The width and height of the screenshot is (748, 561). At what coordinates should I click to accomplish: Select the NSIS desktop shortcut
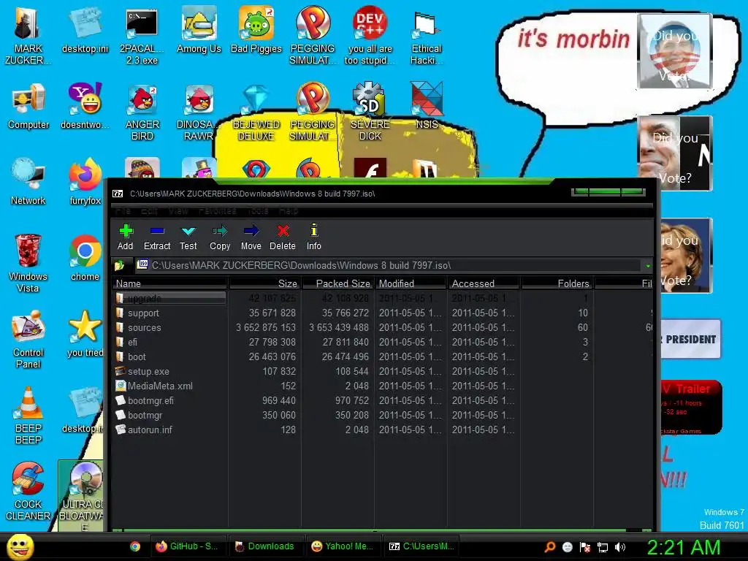[x=427, y=107]
